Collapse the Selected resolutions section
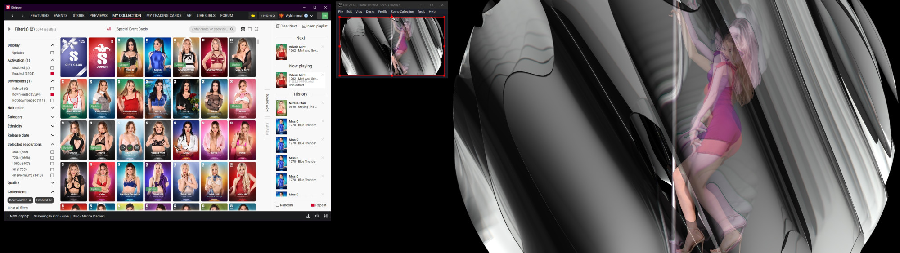Screen dimensions: 900x253 [x=53, y=144]
